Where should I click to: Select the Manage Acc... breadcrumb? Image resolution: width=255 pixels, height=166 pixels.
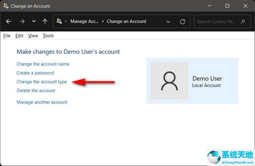point(84,21)
